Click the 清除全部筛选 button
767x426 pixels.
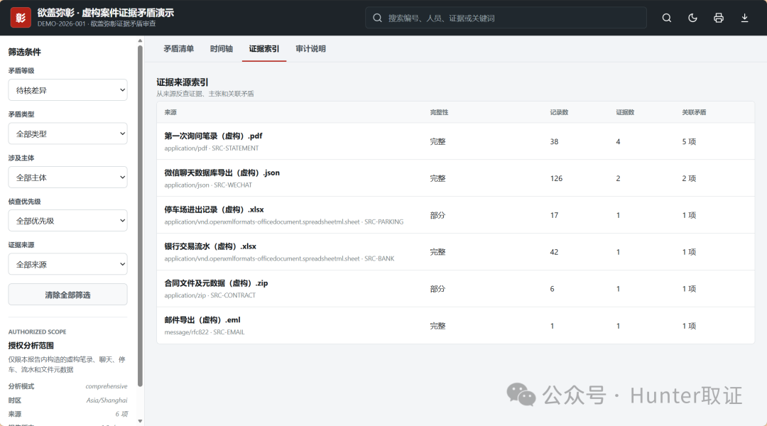[x=67, y=295]
